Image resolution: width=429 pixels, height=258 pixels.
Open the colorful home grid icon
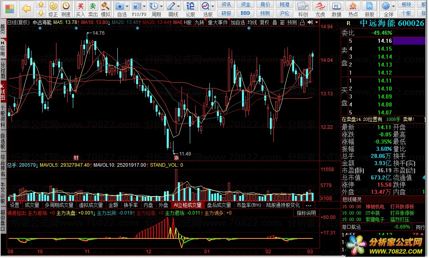pyautogui.click(x=10, y=8)
